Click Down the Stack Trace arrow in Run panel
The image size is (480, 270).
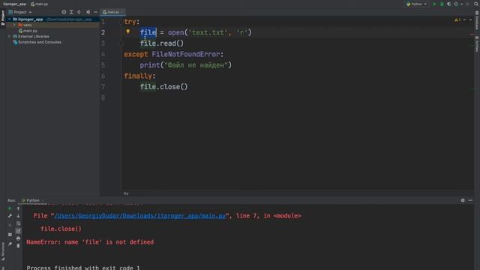(18, 216)
